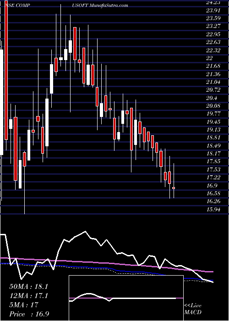229x321 pixels.
Task: Select the 21.68 price axis label
Action: pos(213,66)
